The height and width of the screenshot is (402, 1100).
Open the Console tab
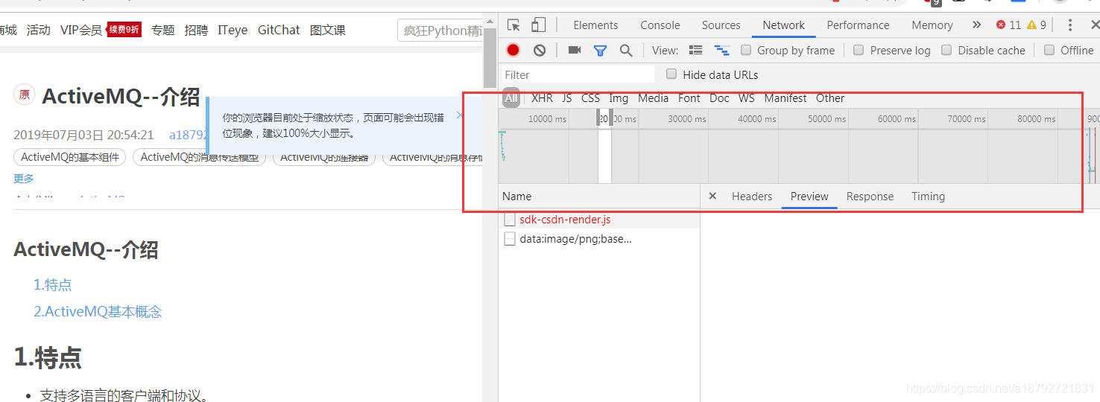coord(660,25)
